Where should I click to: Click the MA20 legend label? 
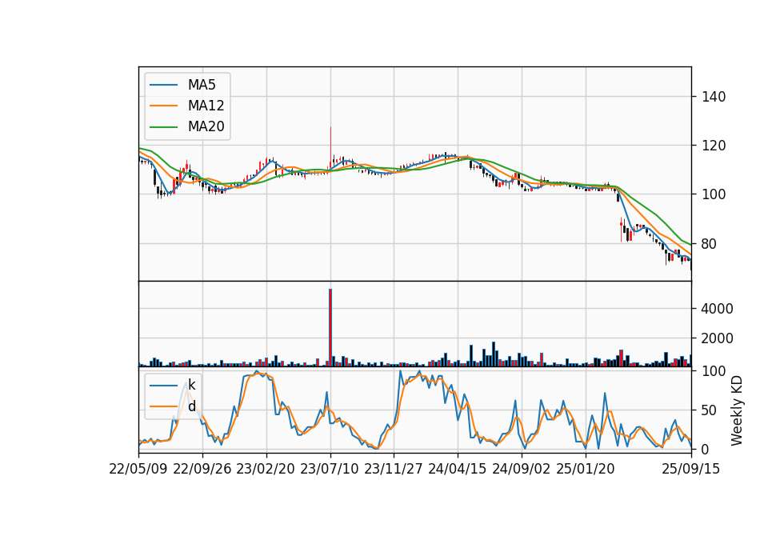click(x=206, y=126)
